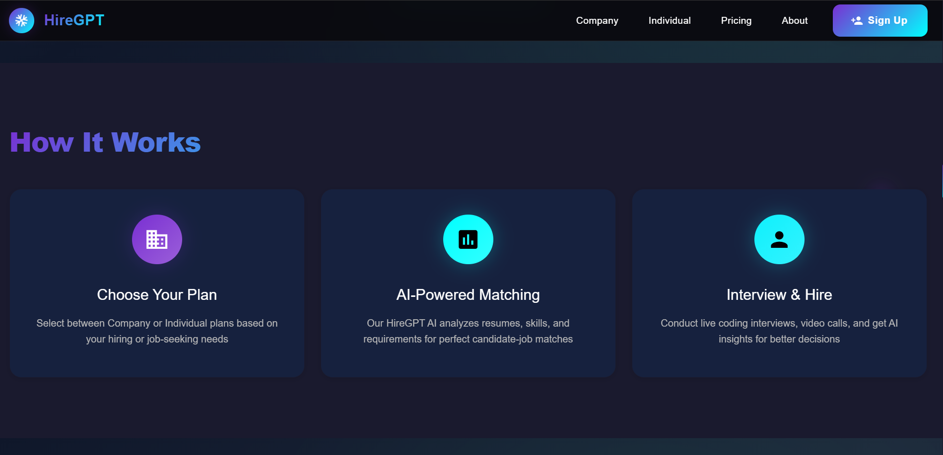The image size is (943, 455).
Task: Select the Interview & Hire card
Action: tap(779, 283)
